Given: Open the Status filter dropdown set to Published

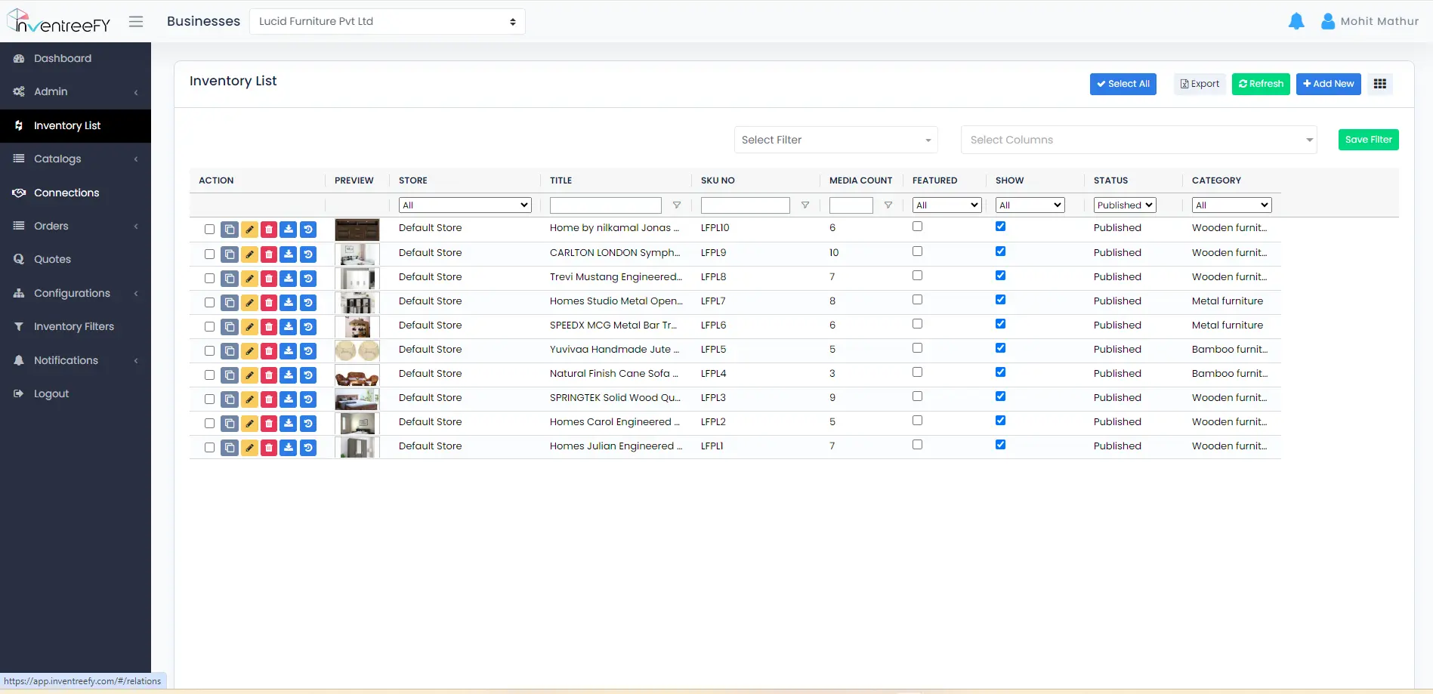Looking at the screenshot, I should pyautogui.click(x=1124, y=205).
